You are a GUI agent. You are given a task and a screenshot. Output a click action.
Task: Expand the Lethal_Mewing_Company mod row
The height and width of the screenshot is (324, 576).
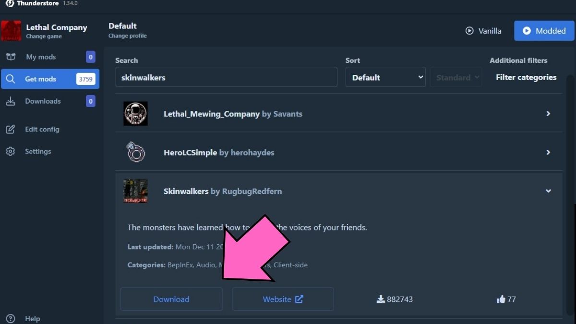pyautogui.click(x=548, y=114)
